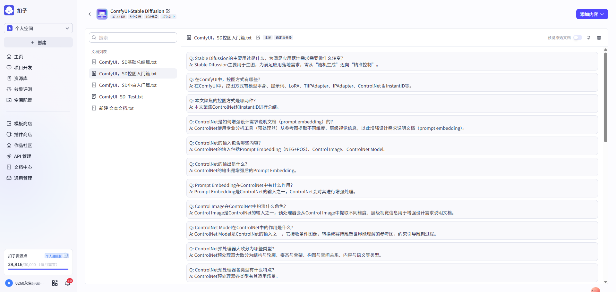
Task: Open the segment settings filter icon
Action: tap(588, 38)
